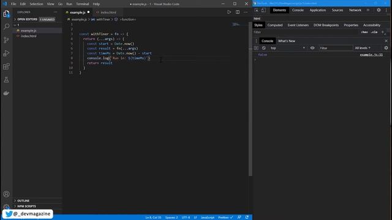Toggle :hov element state panel

coord(364,32)
